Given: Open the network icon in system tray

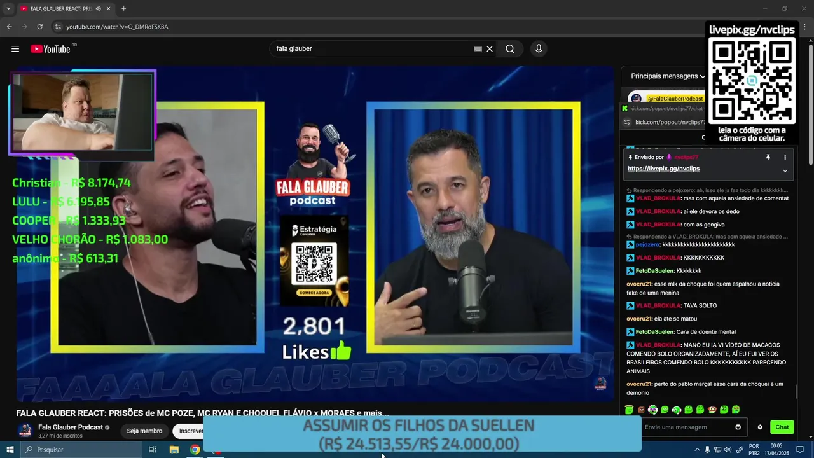Looking at the screenshot, I should [x=717, y=450].
